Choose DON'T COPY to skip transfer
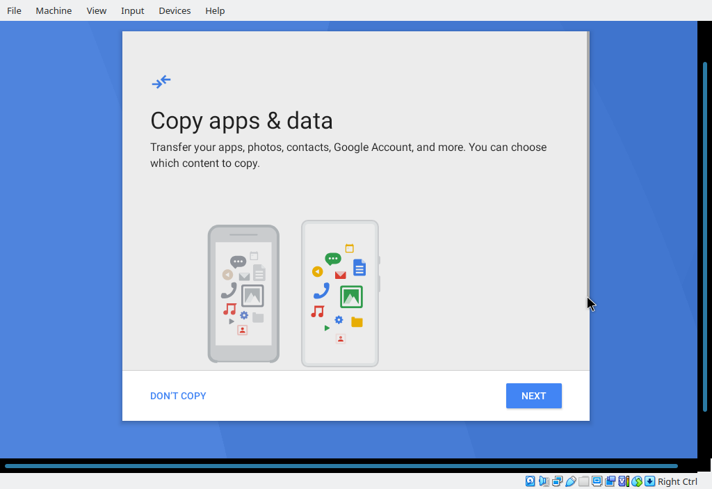 click(x=178, y=396)
